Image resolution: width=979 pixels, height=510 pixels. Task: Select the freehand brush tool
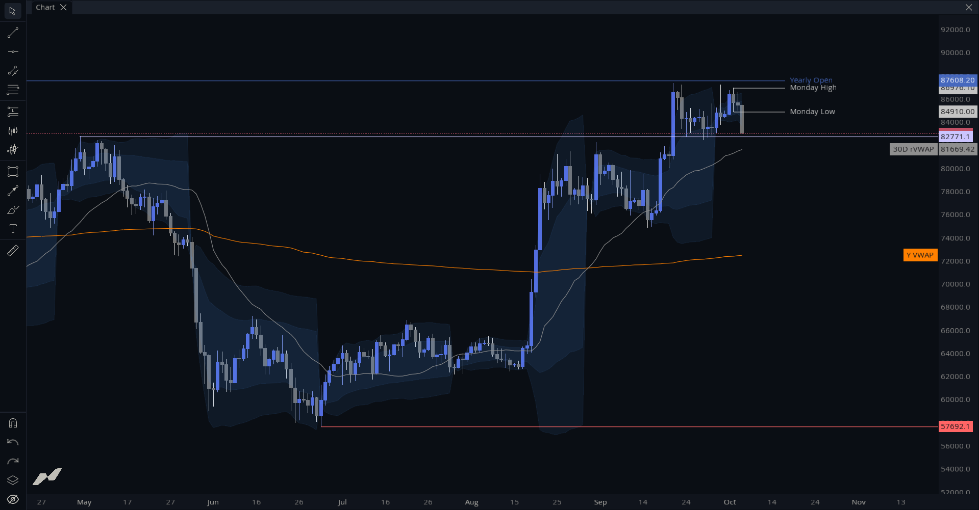pos(13,210)
